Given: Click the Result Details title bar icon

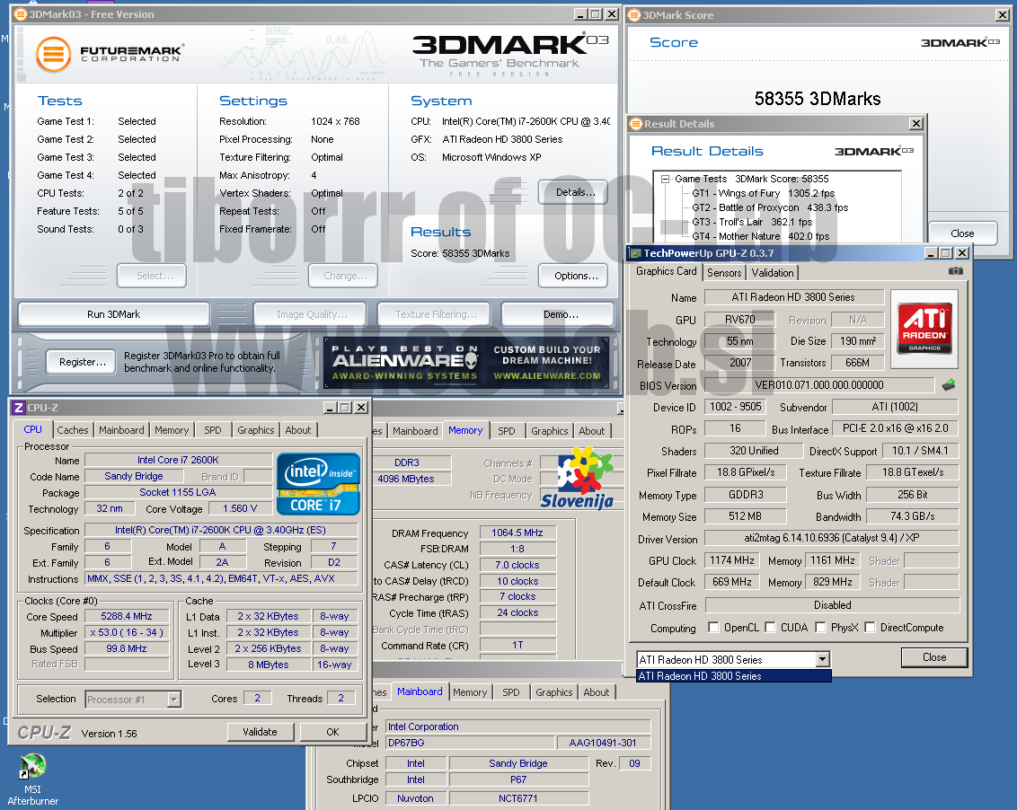Looking at the screenshot, I should pos(636,123).
